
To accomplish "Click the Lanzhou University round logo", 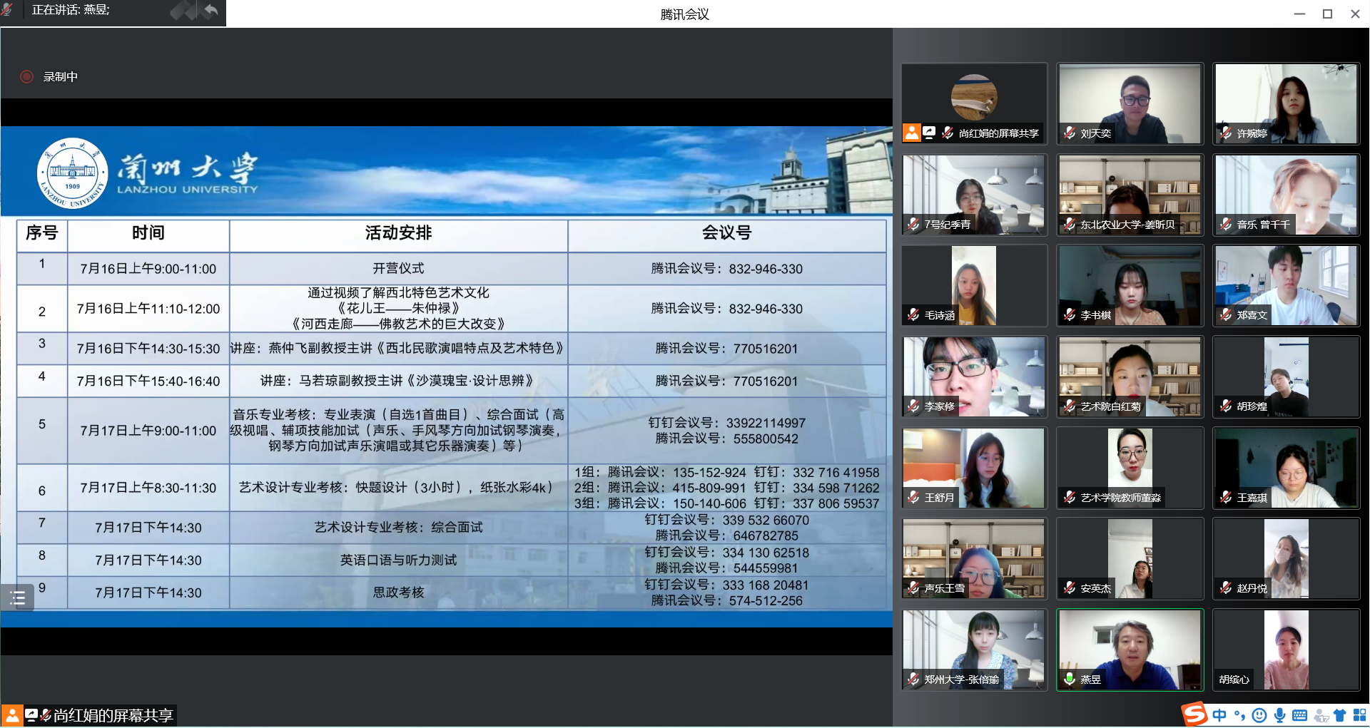I will [x=72, y=173].
